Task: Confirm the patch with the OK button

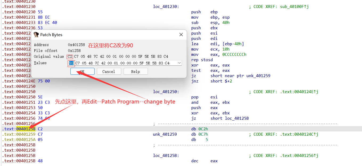Action: coord(82,71)
